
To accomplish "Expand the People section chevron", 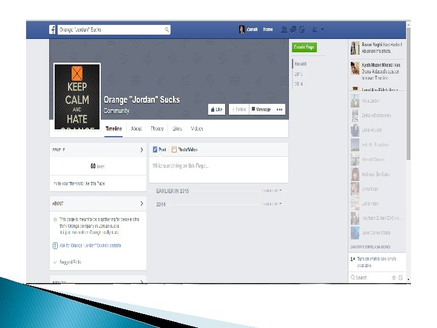I will (x=141, y=150).
